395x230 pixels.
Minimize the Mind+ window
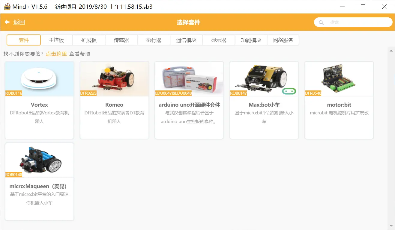[x=342, y=7]
